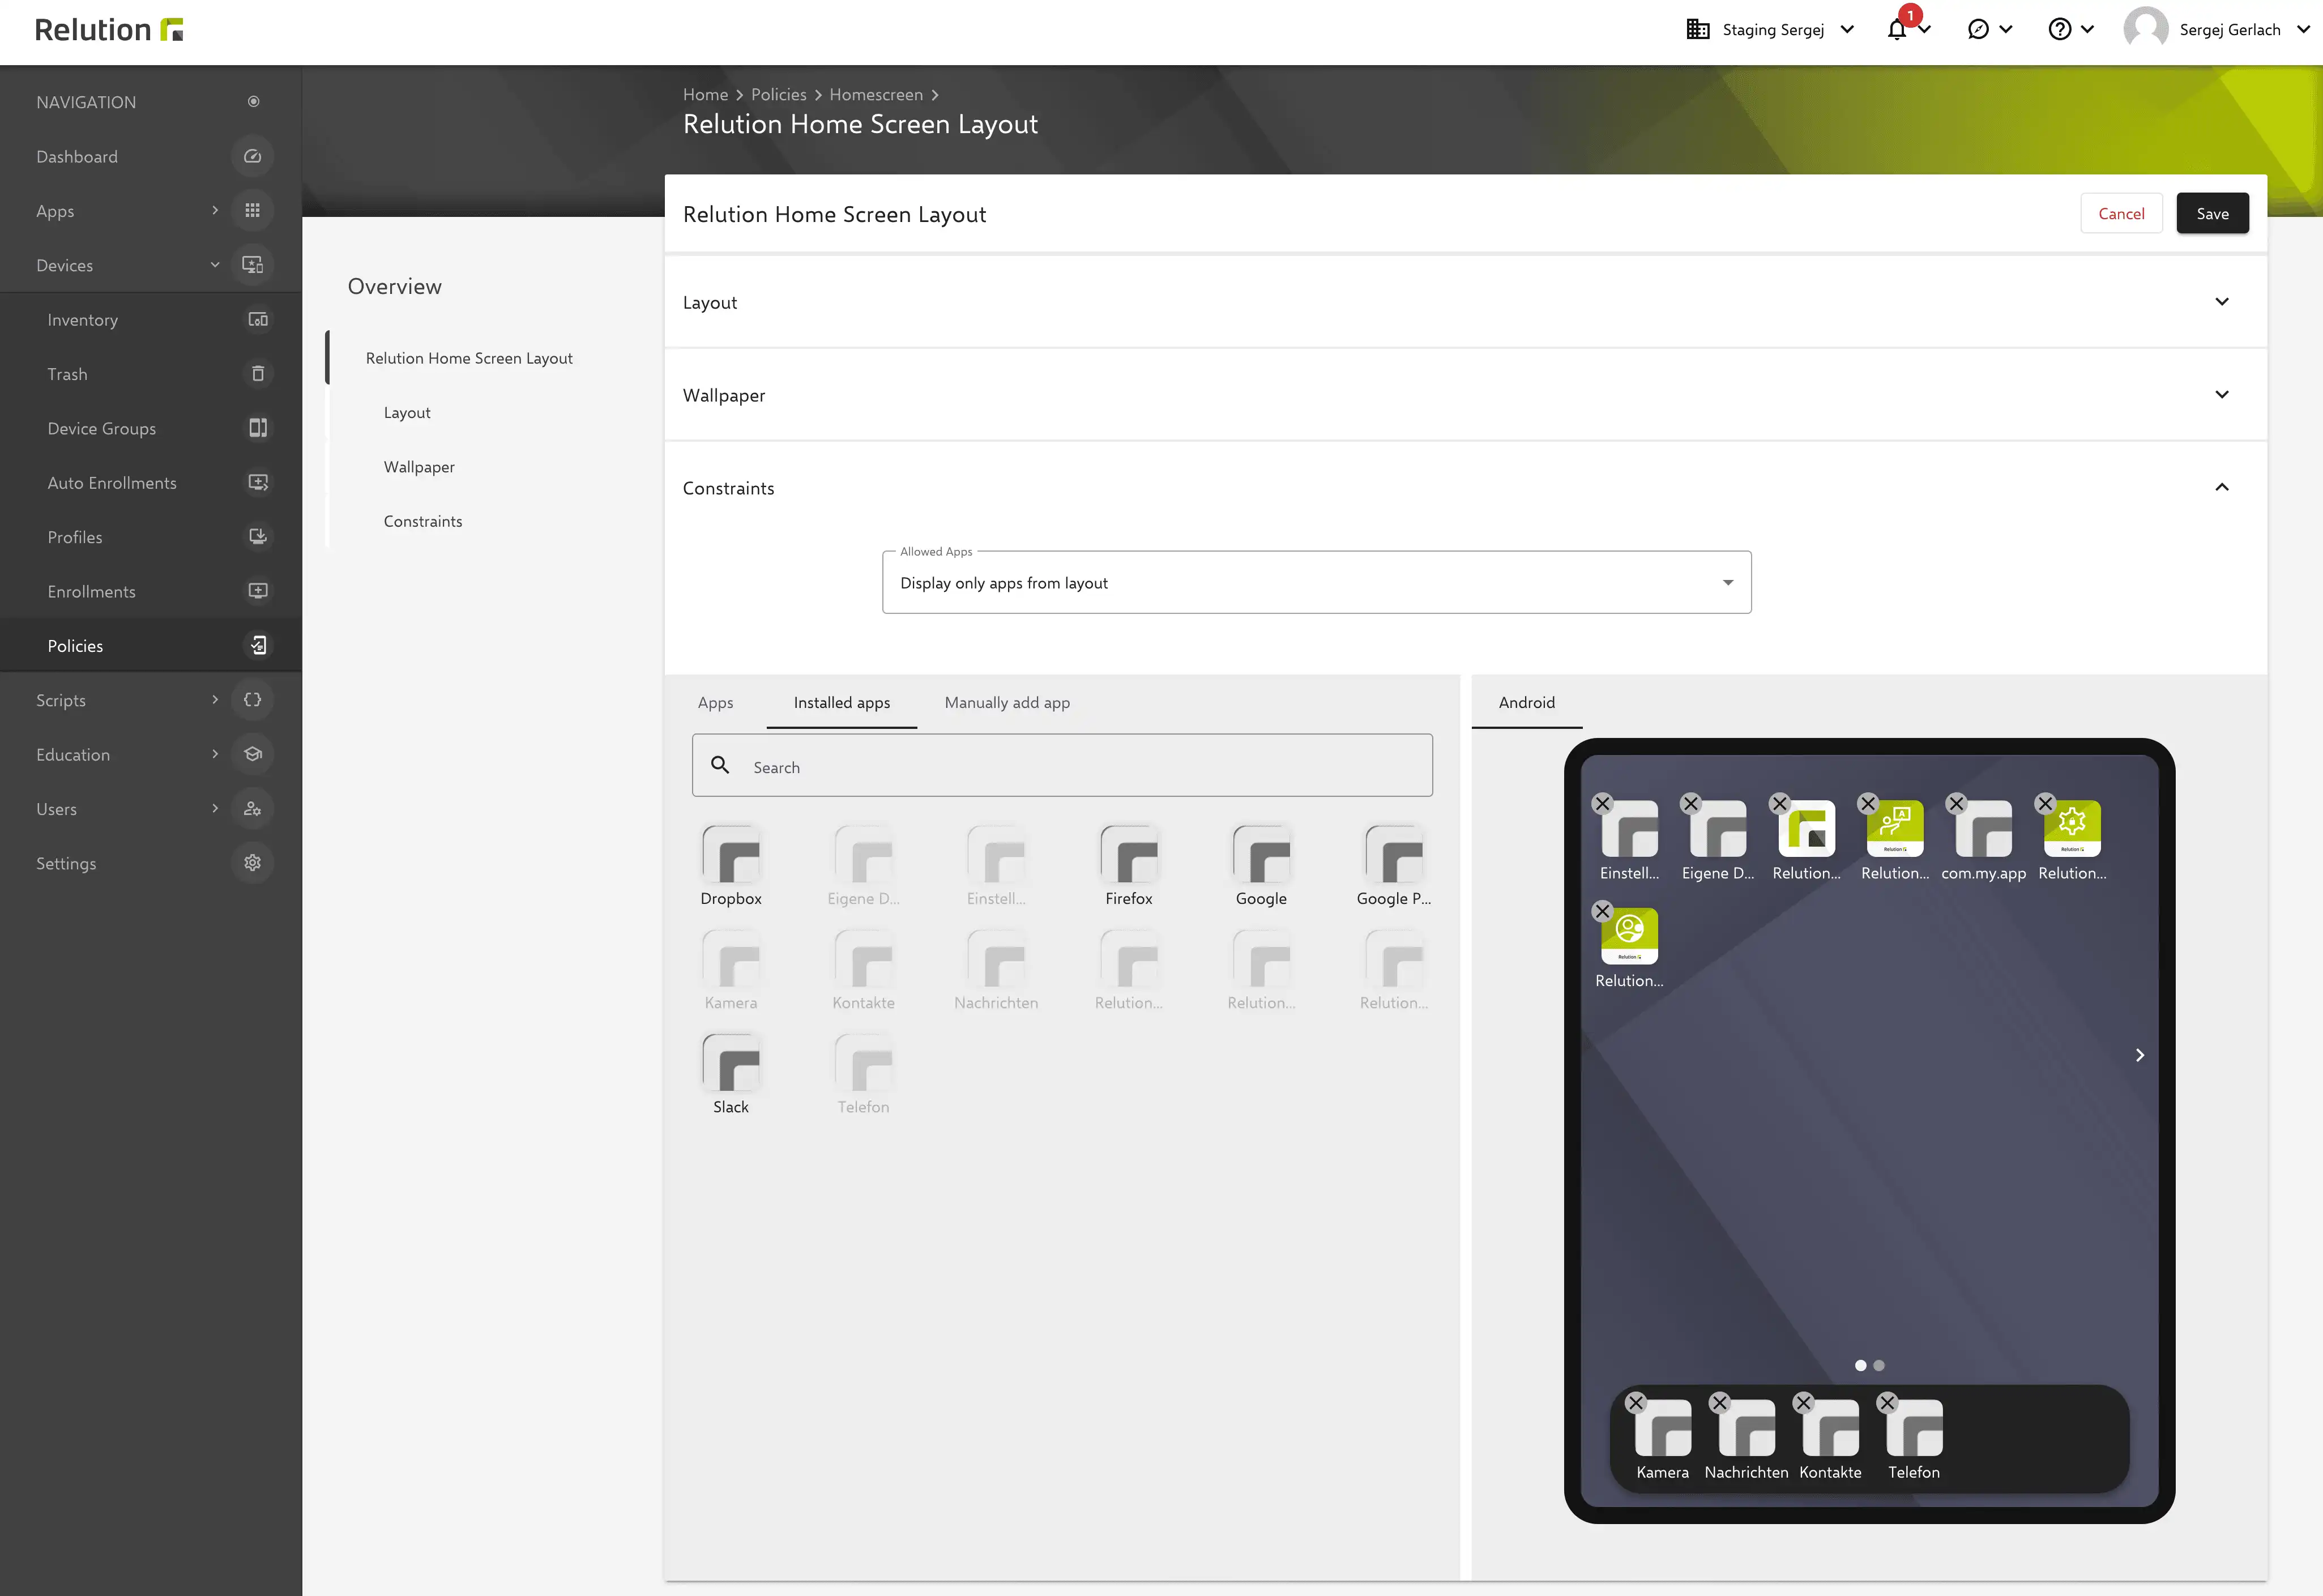Remove Nachrichten from the dock

coord(1720,1403)
